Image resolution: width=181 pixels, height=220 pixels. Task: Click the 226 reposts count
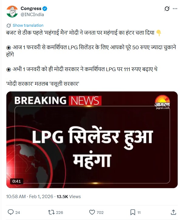click(60, 213)
